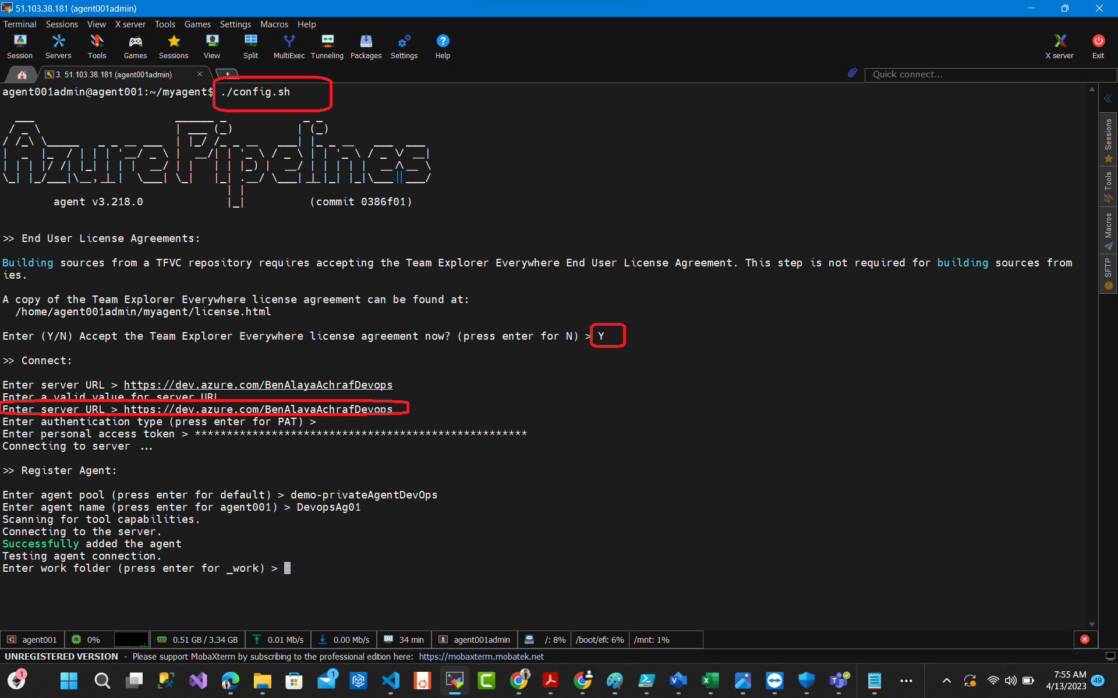Open a new terminal tab with the plus button
The image size is (1118, 698).
coord(227,74)
